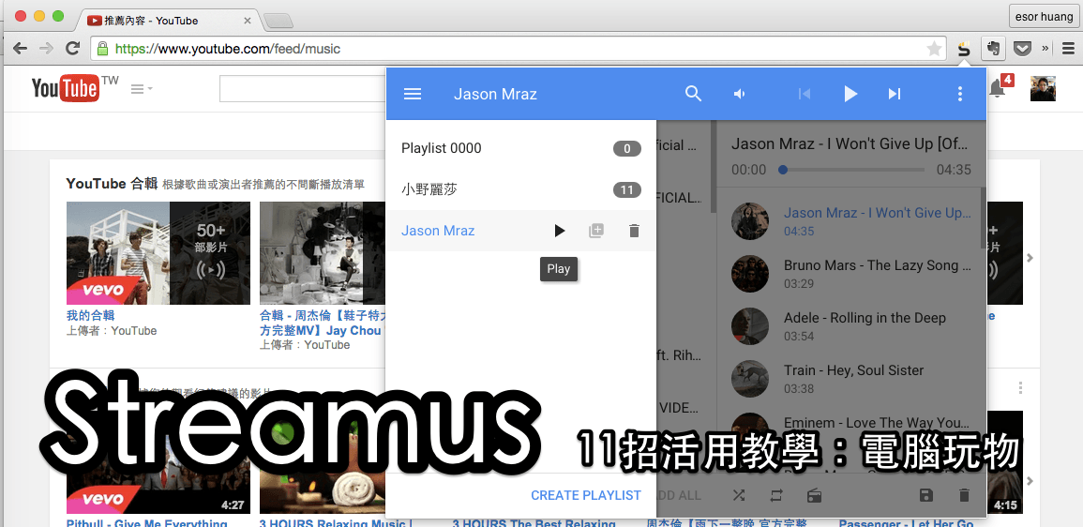The image size is (1083, 527).
Task: Open YouTube account avatar
Action: tap(1043, 88)
